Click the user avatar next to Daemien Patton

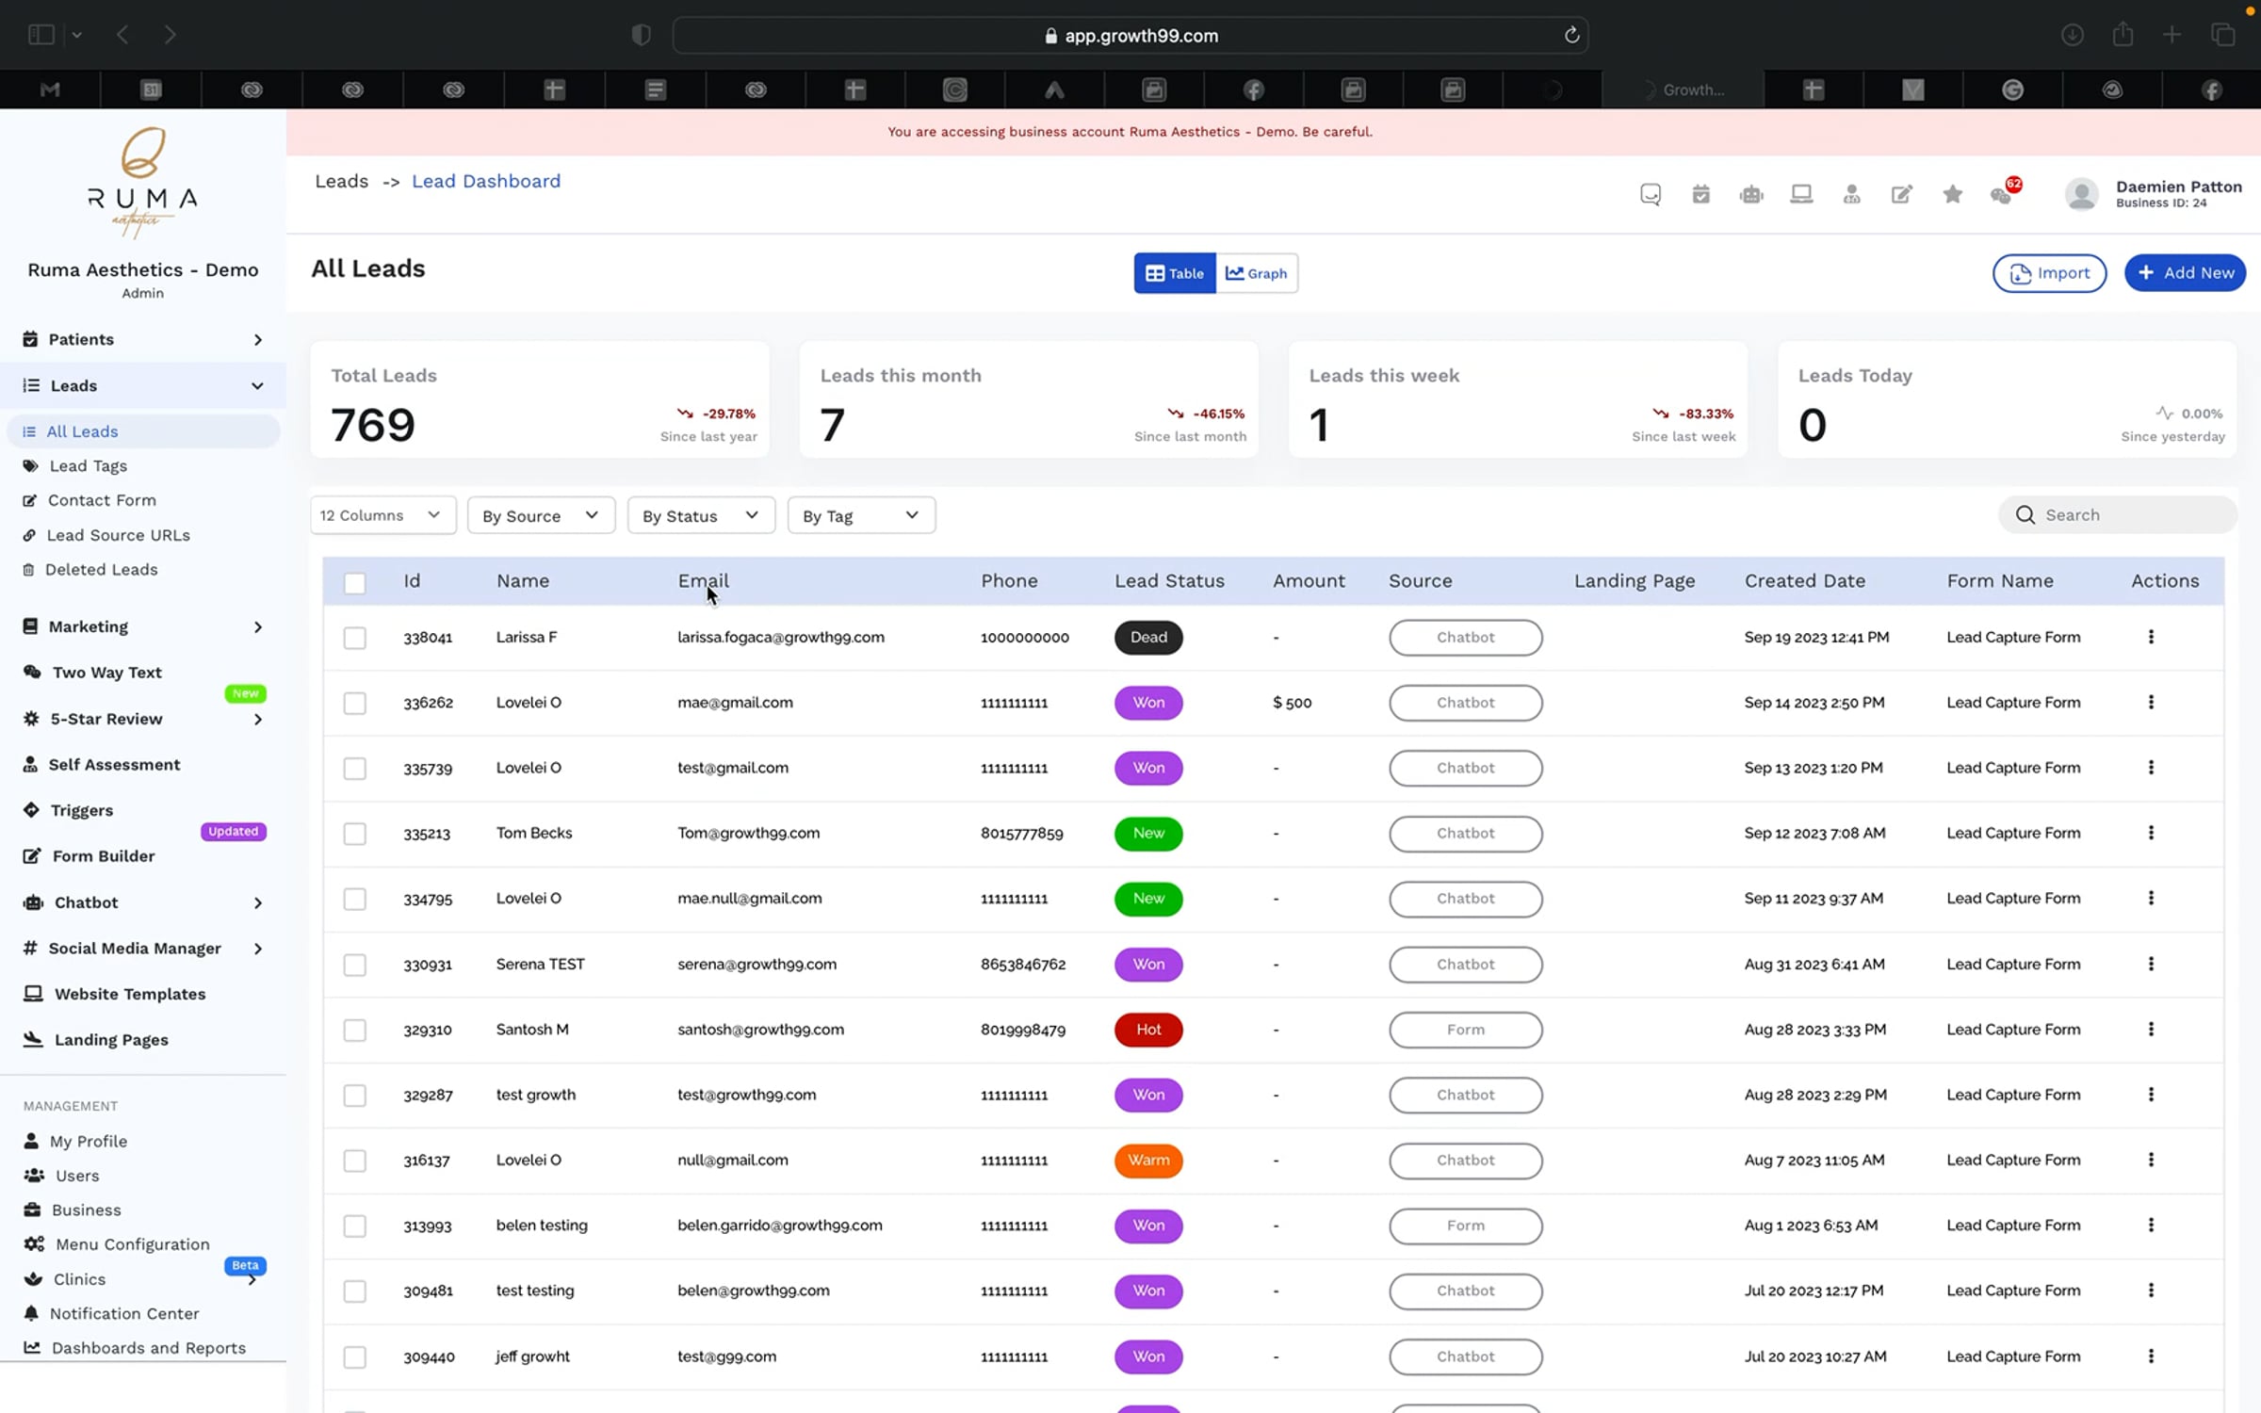(x=2081, y=195)
